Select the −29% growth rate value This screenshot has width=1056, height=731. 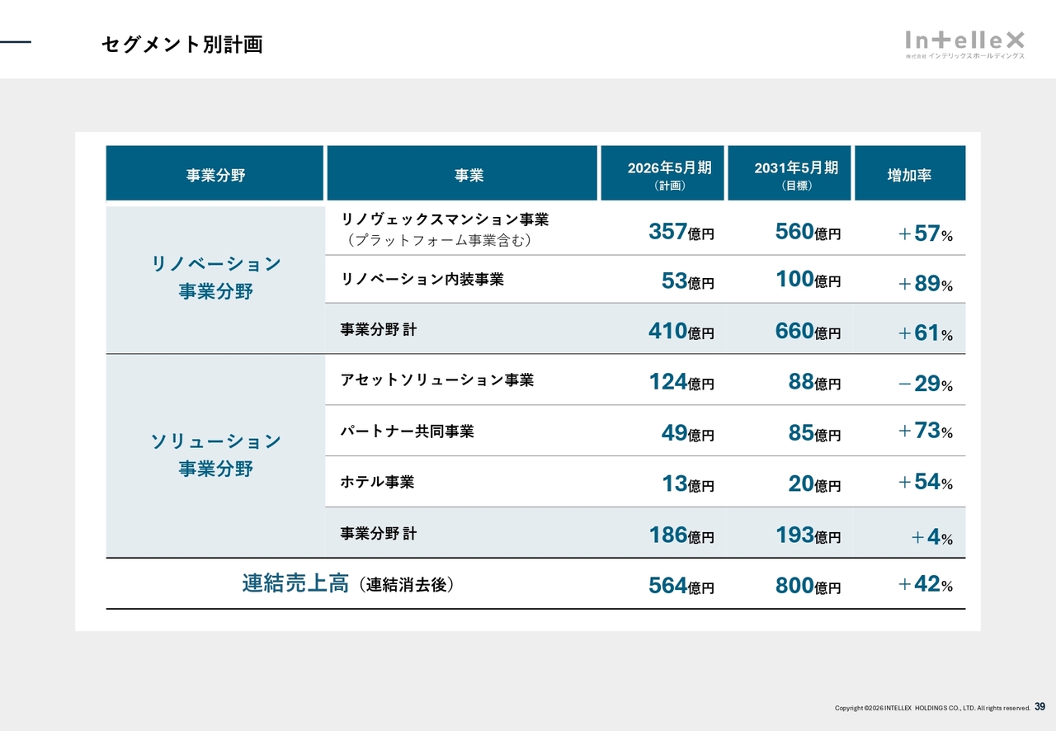(x=925, y=384)
